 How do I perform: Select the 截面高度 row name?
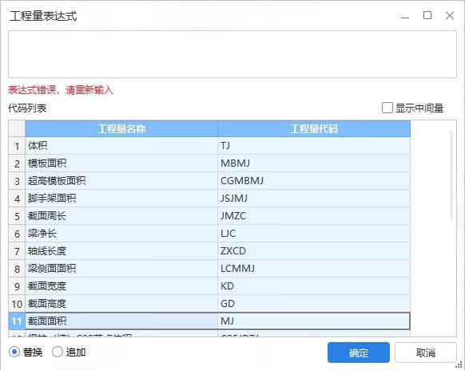pos(121,303)
